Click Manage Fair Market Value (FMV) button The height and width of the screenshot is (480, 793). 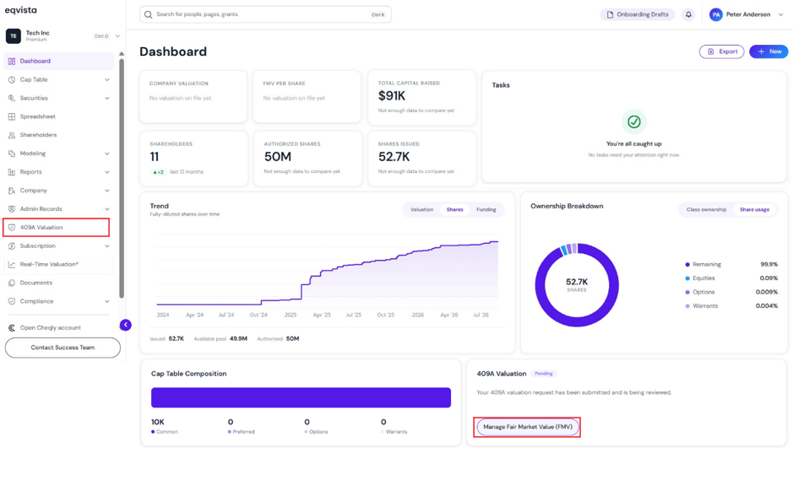point(528,427)
